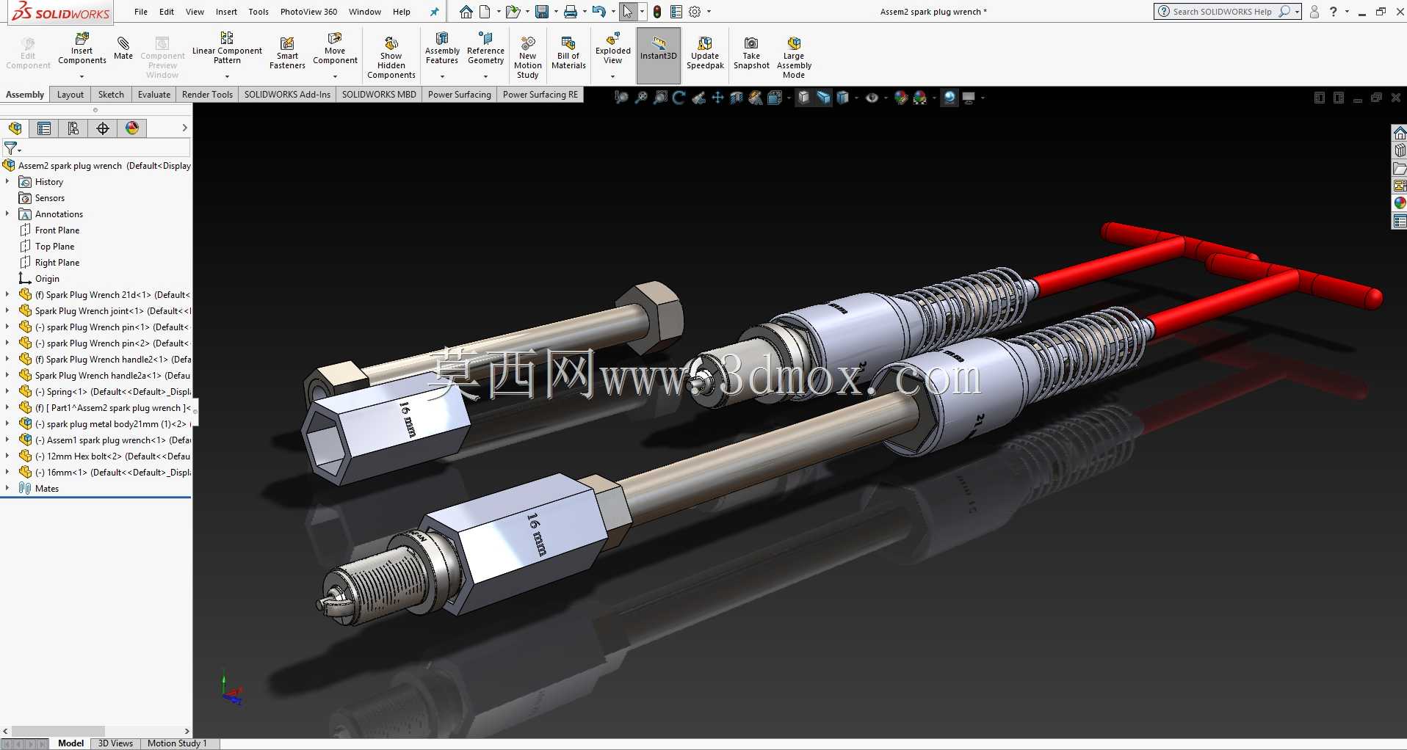
Task: Click the Undo arrow icon
Action: pos(598,12)
